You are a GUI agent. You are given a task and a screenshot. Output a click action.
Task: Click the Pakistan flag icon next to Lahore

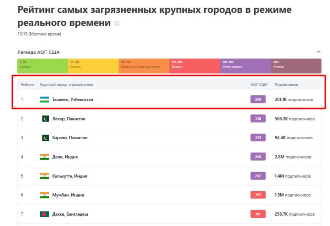tap(45, 119)
